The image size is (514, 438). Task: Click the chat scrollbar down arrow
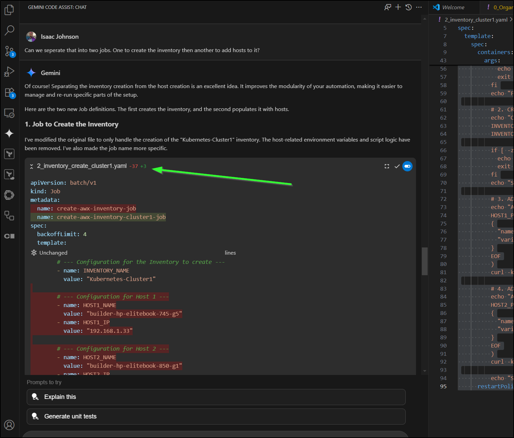425,371
